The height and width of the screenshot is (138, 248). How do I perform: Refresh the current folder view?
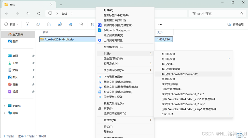(x=39, y=13)
